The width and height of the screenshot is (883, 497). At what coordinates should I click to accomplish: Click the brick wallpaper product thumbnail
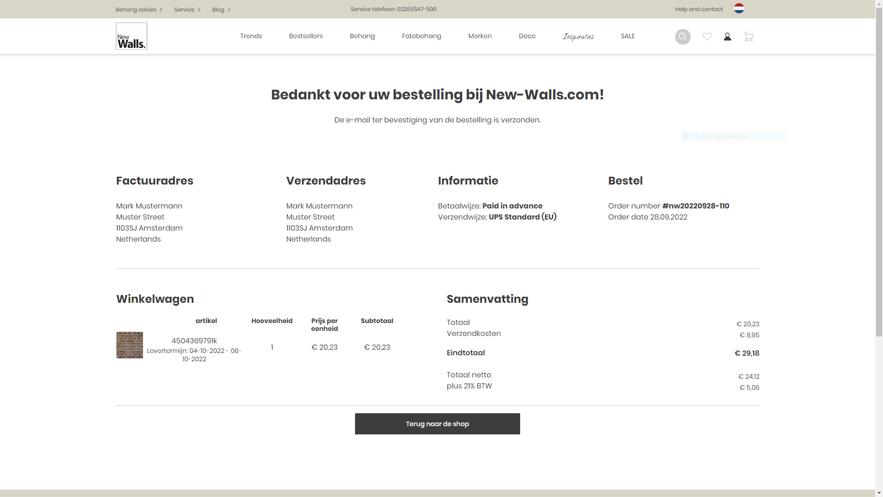[x=129, y=345]
